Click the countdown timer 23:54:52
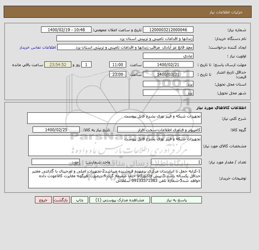Image resolution: width=259 pixels, height=250 pixels. pos(58,65)
